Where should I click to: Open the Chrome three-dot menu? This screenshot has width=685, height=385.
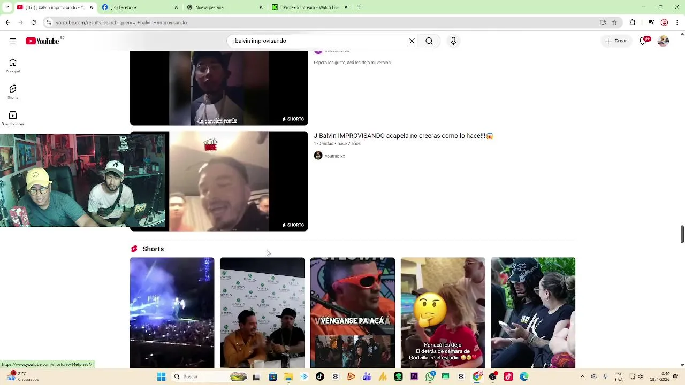point(678,22)
